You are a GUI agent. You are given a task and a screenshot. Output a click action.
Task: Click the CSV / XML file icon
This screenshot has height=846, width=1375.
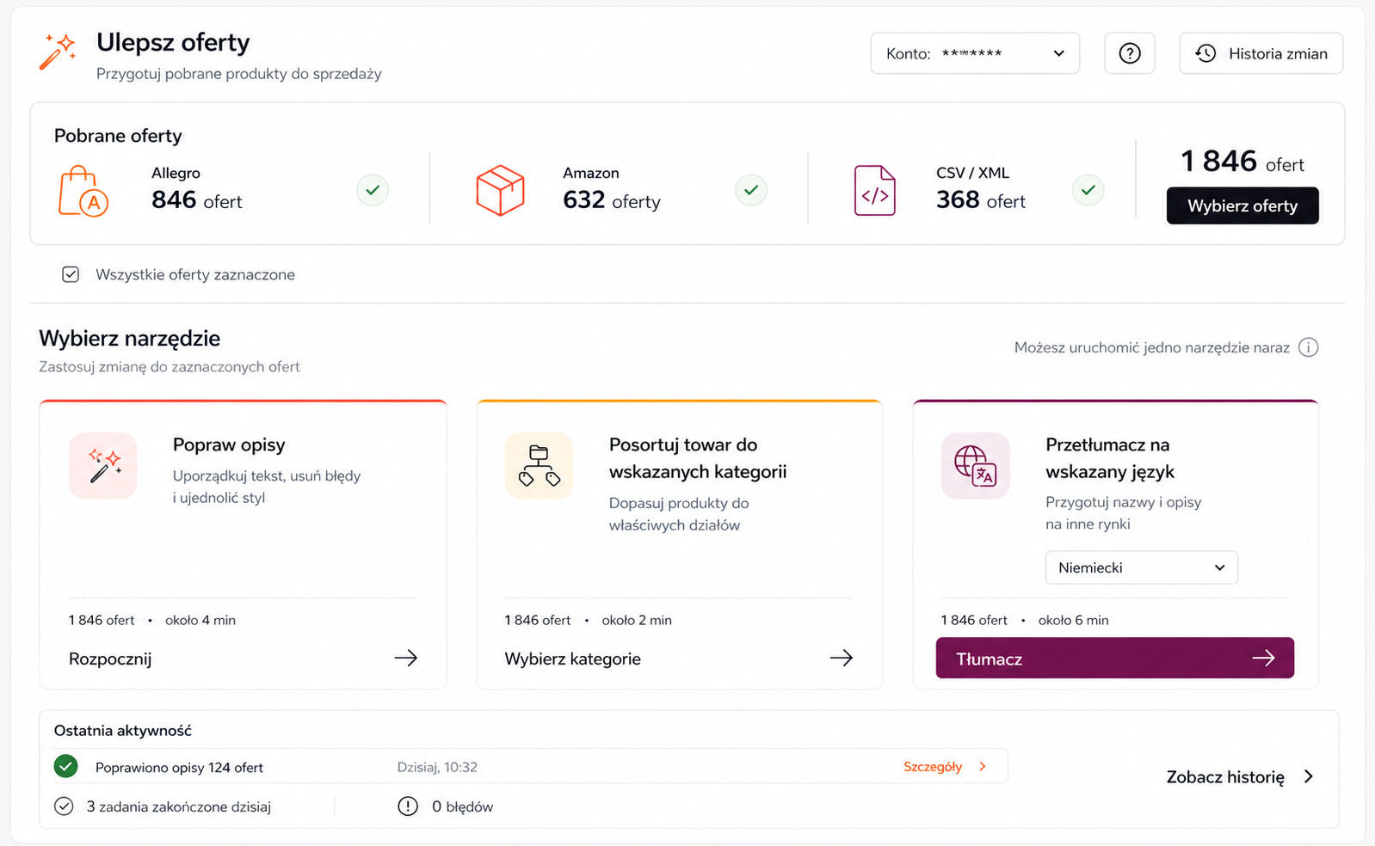(875, 191)
